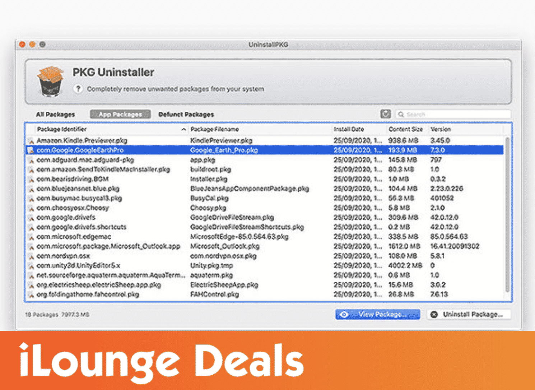
Task: Click package icon next to Amazon.Kindle.Previewer.pkg
Action: [31, 141]
